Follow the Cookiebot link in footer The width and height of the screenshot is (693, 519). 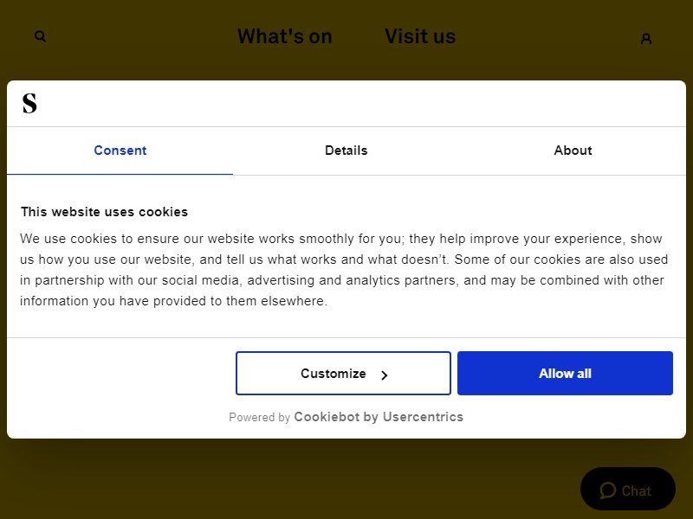click(327, 417)
